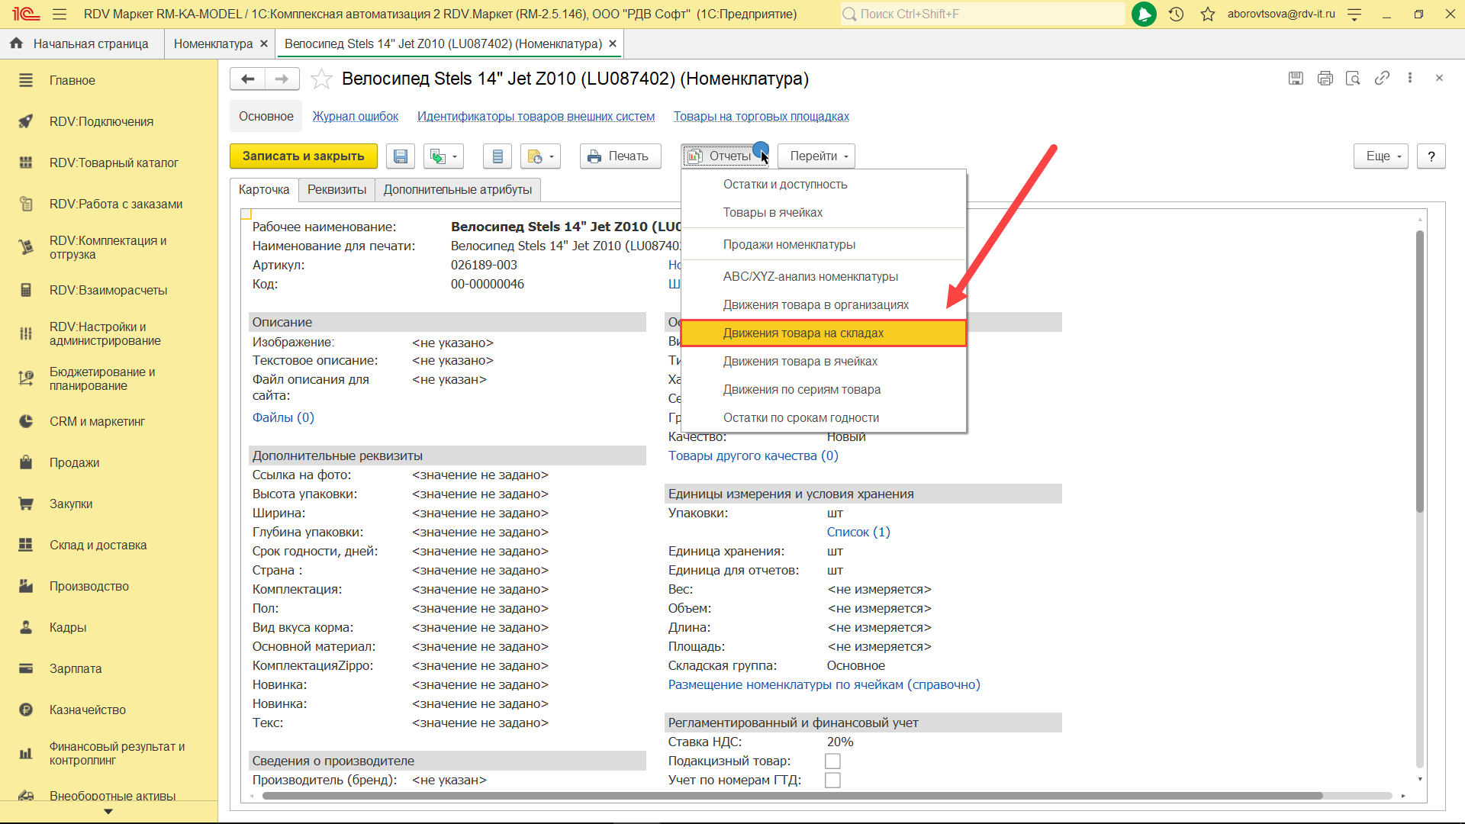Click the save (floppy disk) toolbar icon
This screenshot has width=1465, height=824.
(x=400, y=156)
